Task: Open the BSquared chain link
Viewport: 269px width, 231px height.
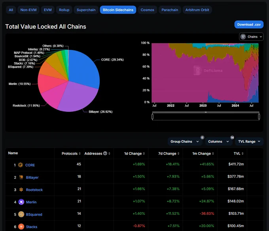Action: (34, 214)
